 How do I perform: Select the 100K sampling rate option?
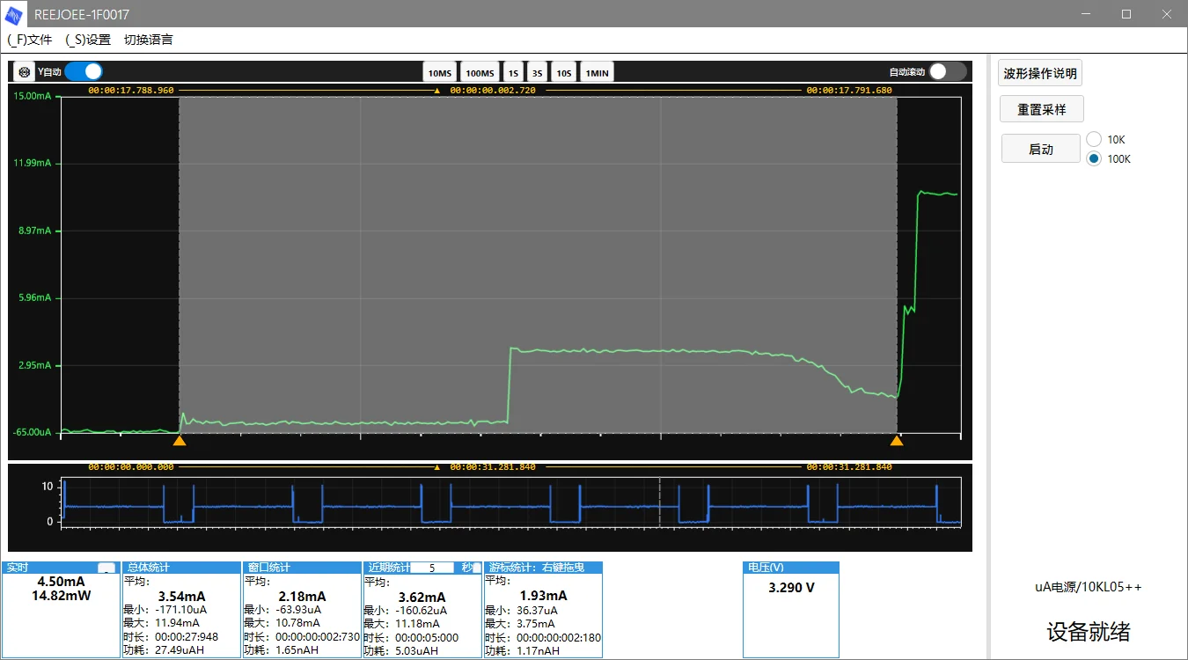tap(1094, 158)
